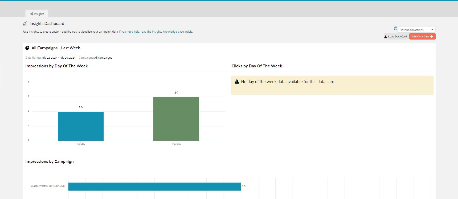This screenshot has width=458, height=199.
Task: Click the help question-mark icon beside Dashboard actions
Action: click(396, 28)
